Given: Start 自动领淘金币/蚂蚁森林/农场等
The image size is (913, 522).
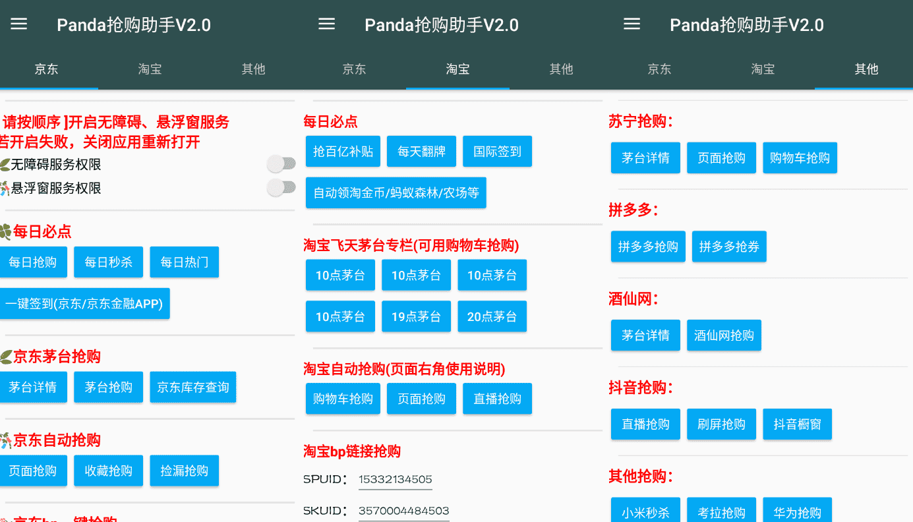Looking at the screenshot, I should click(396, 193).
